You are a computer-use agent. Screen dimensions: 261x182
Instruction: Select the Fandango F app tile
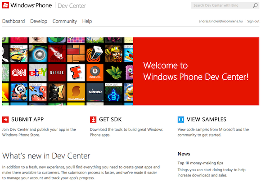tap(76, 73)
